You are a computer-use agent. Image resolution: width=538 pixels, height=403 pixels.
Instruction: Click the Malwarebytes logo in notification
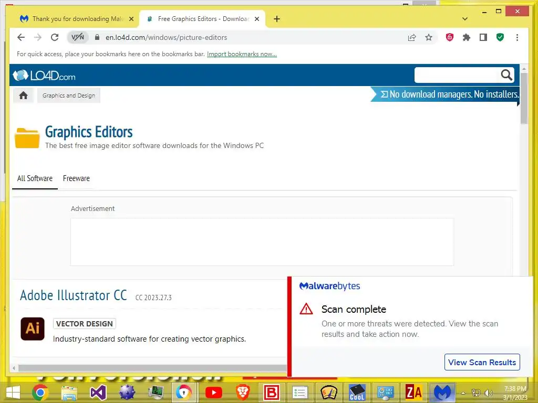(330, 286)
